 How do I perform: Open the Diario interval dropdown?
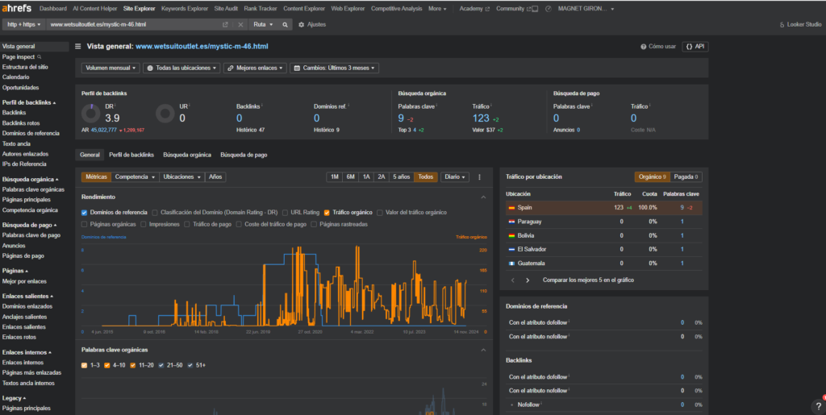(x=454, y=177)
